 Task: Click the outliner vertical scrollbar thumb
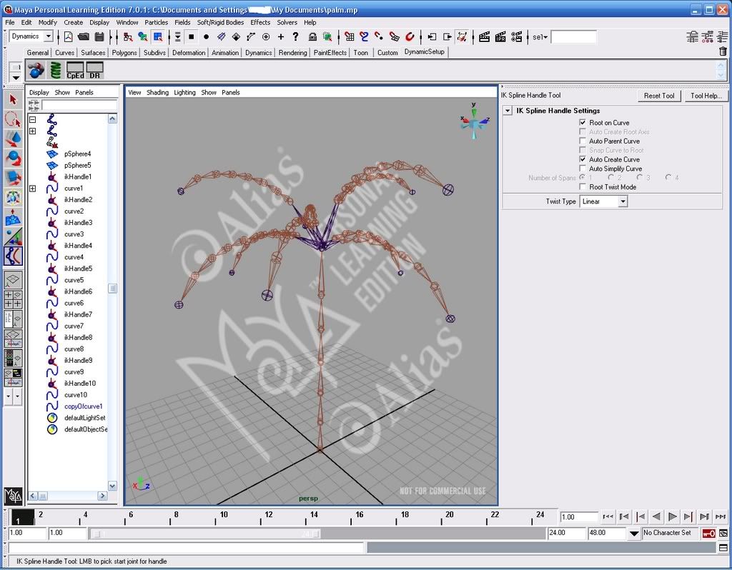pyautogui.click(x=112, y=289)
